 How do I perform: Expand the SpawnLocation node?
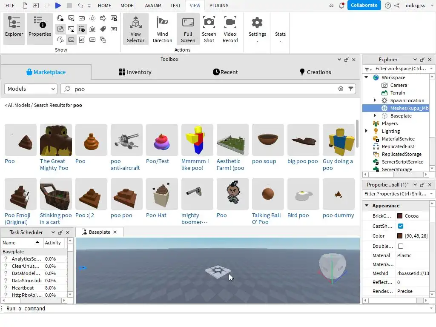tap(375, 100)
